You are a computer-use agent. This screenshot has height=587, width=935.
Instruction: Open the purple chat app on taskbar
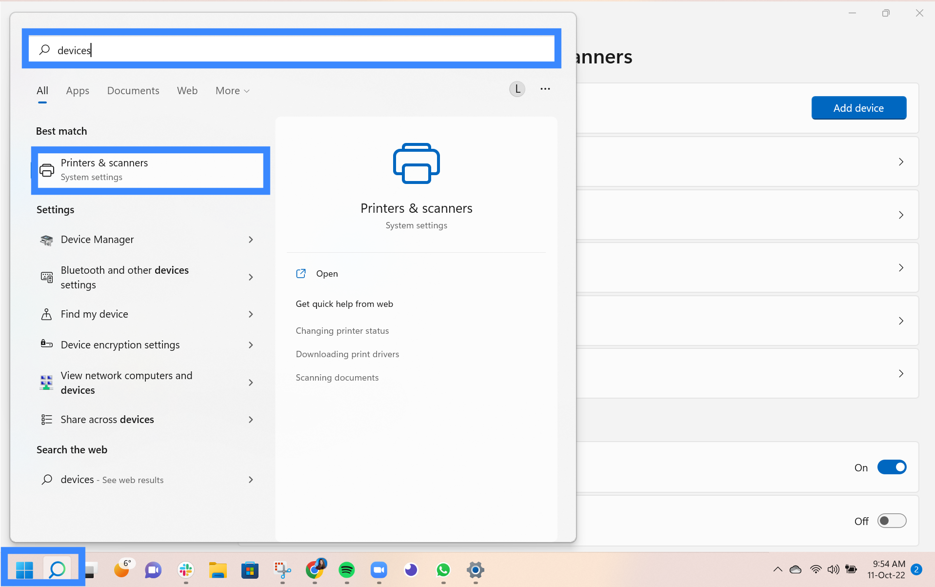pyautogui.click(x=153, y=569)
